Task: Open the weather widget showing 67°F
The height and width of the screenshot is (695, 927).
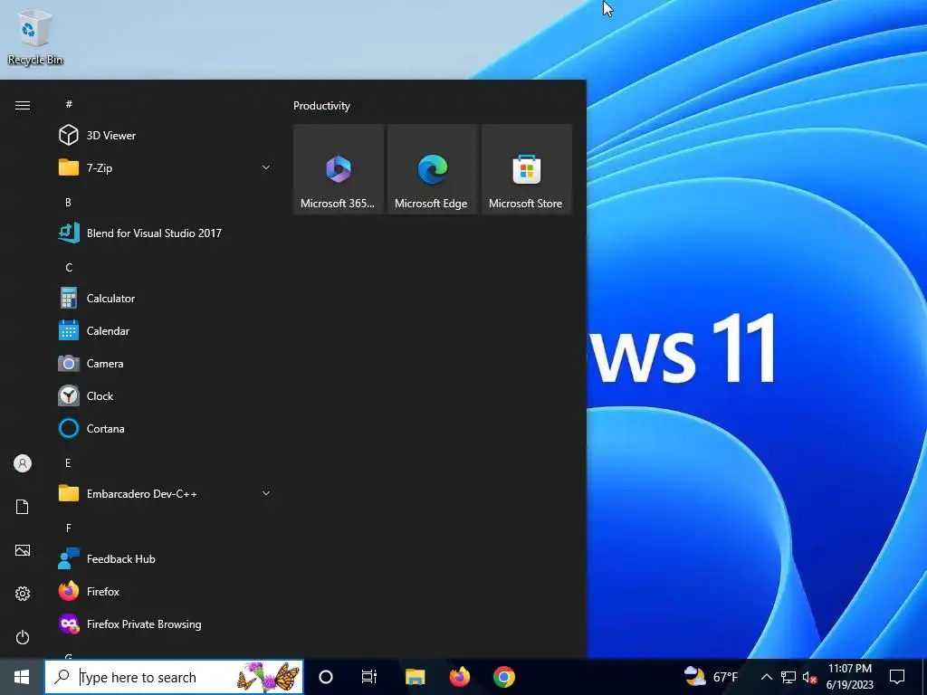Action: point(712,677)
